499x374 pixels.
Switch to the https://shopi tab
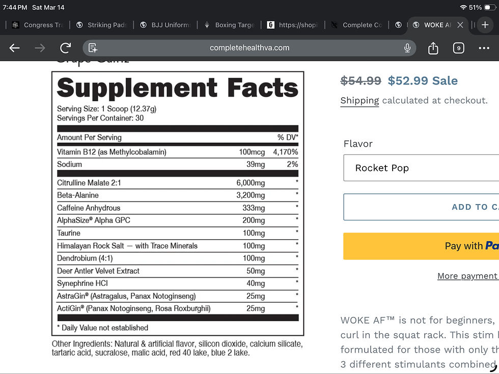coord(293,25)
